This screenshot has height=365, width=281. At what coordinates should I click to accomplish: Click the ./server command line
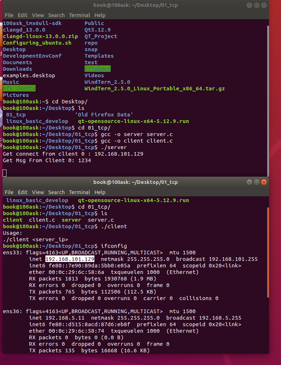(114, 147)
